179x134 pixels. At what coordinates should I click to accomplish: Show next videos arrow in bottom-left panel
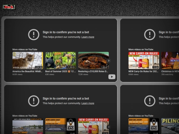click(x=109, y=127)
